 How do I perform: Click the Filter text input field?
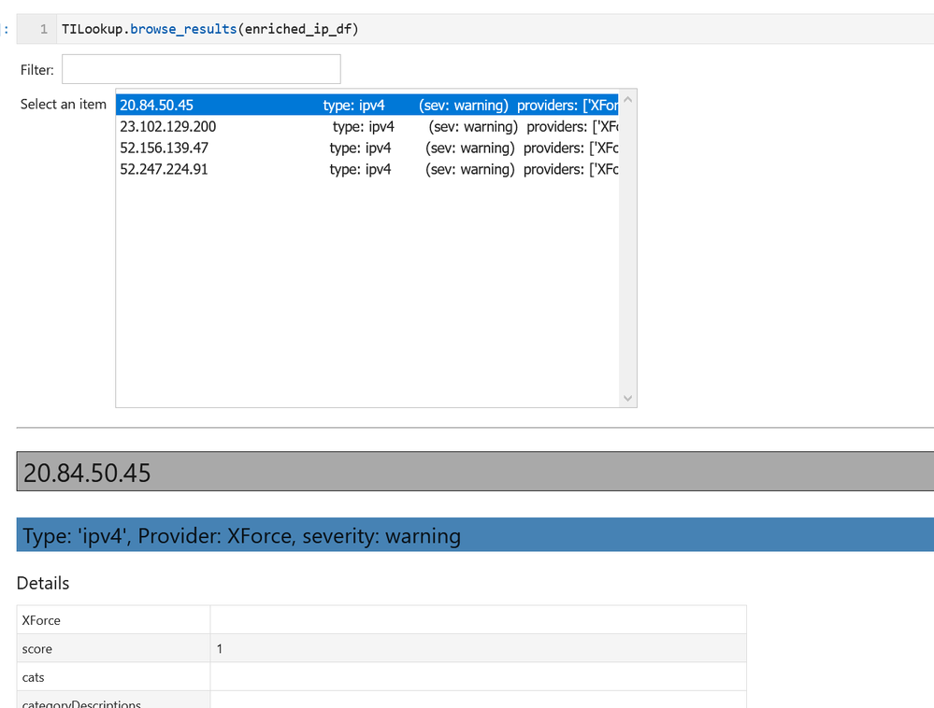coord(201,69)
